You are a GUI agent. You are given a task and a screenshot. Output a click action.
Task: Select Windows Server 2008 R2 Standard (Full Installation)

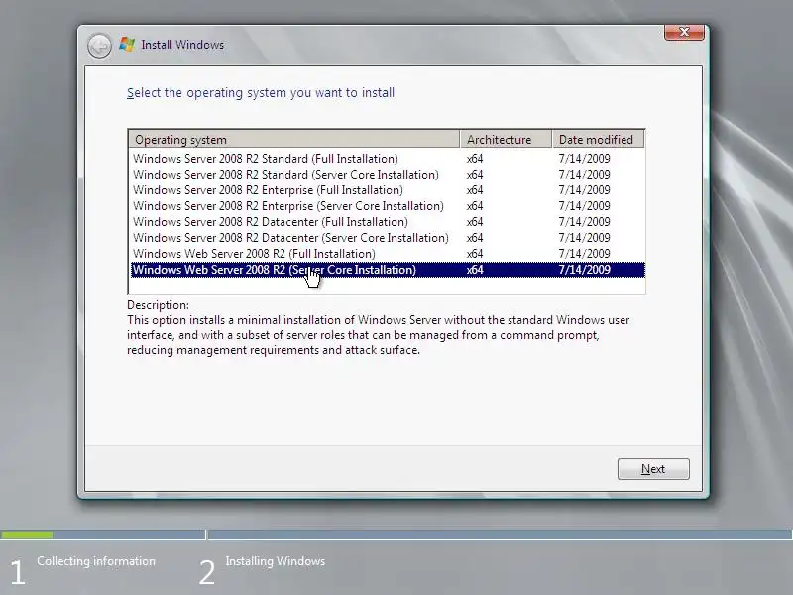[x=388, y=159]
